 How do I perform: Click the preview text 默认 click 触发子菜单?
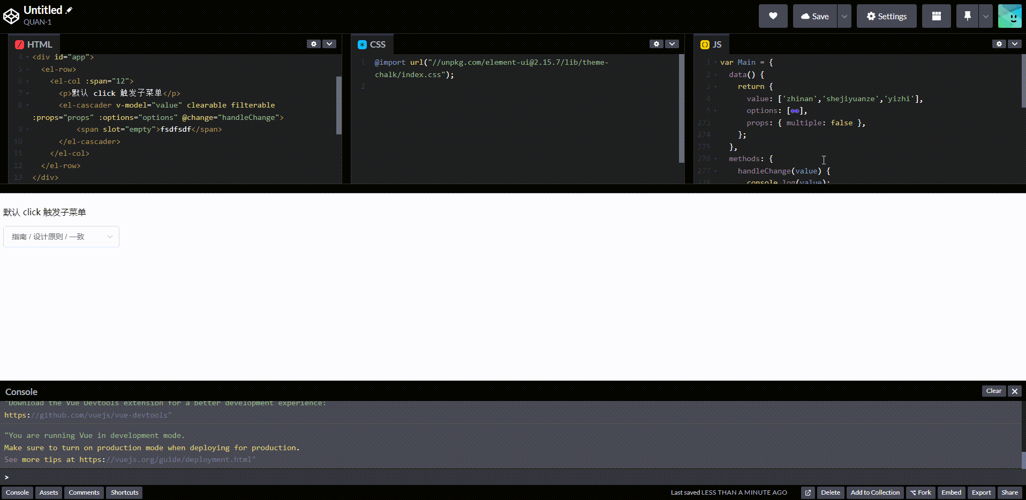coord(44,213)
